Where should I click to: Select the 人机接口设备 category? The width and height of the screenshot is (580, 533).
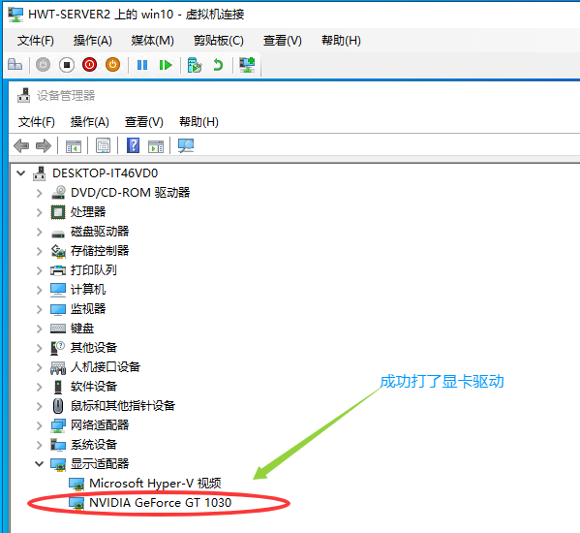pos(106,367)
